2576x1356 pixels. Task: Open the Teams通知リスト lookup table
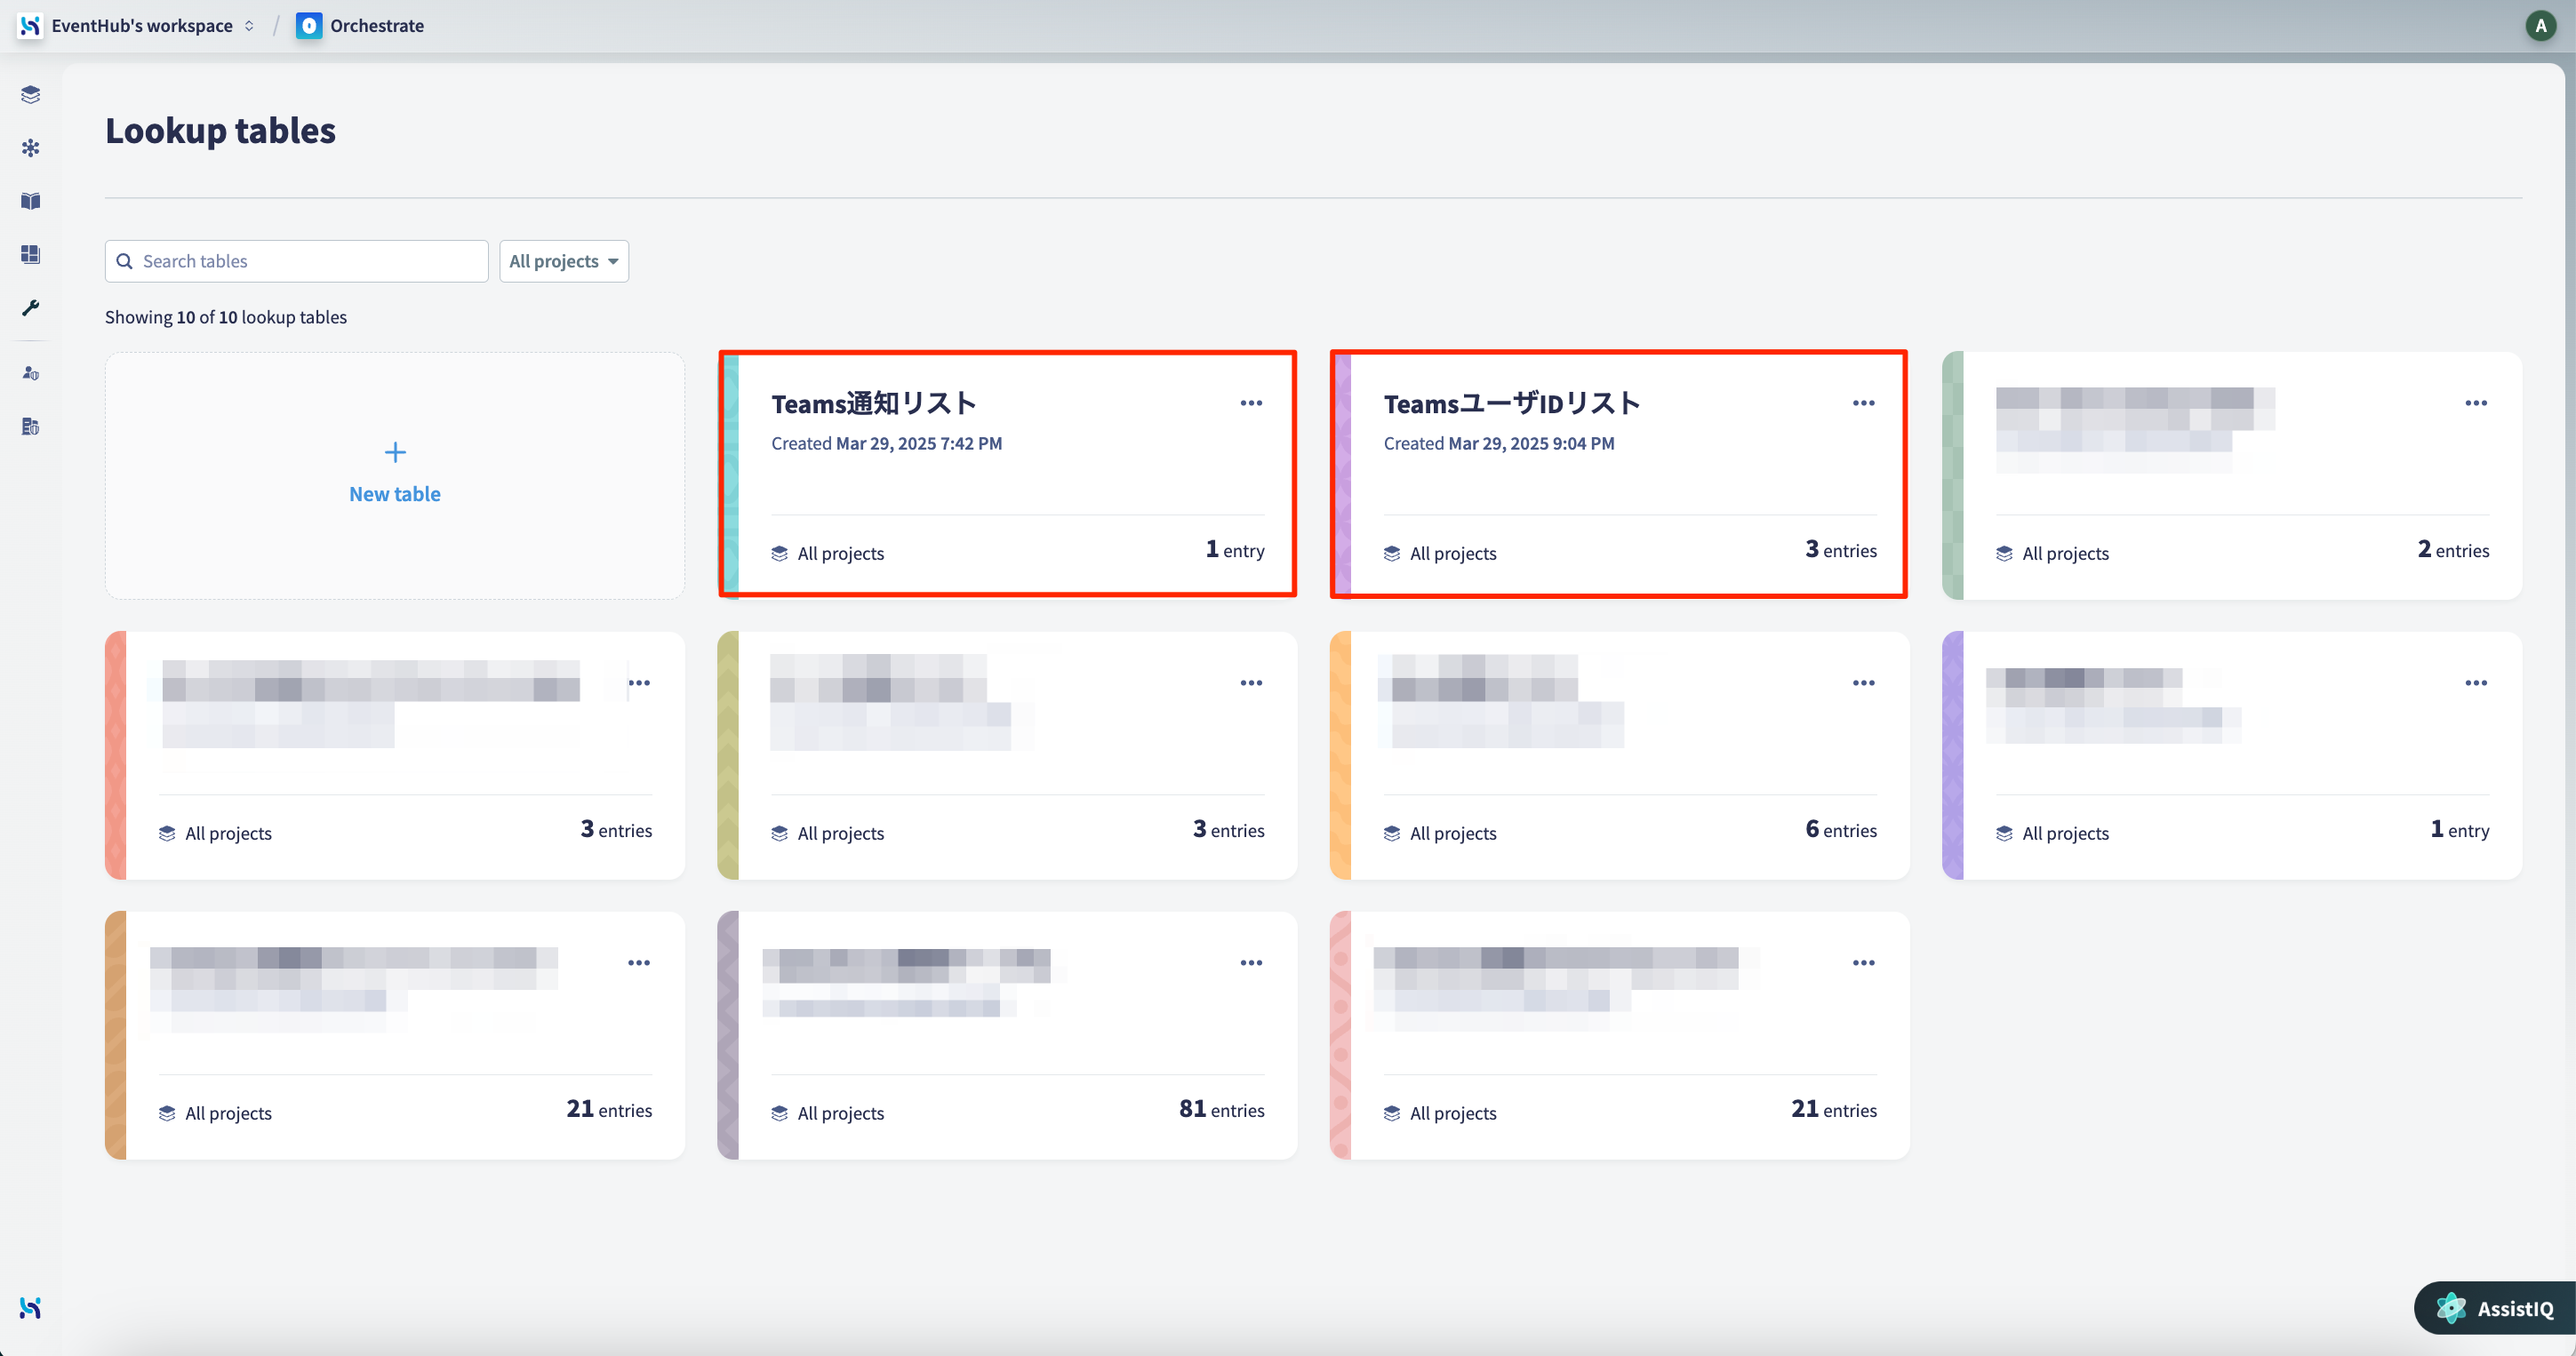[x=1007, y=474]
